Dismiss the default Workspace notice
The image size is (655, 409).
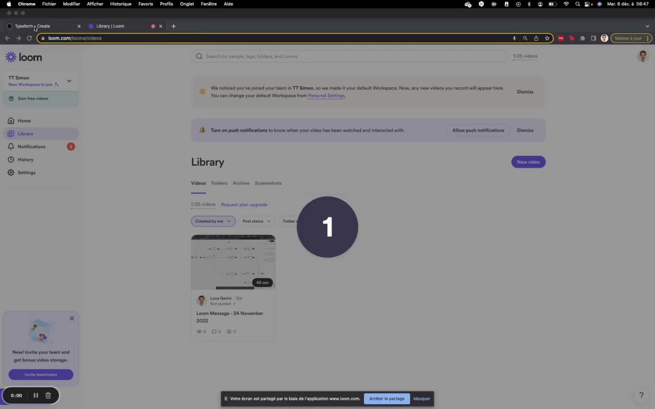point(525,92)
